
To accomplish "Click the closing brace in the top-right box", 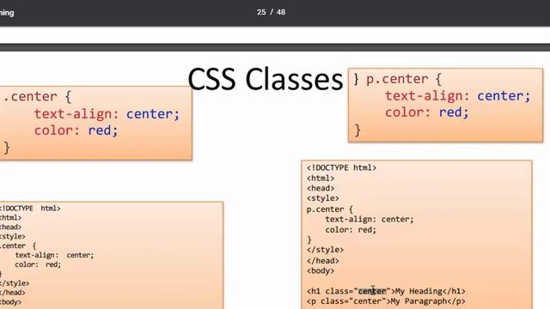I will (x=357, y=130).
